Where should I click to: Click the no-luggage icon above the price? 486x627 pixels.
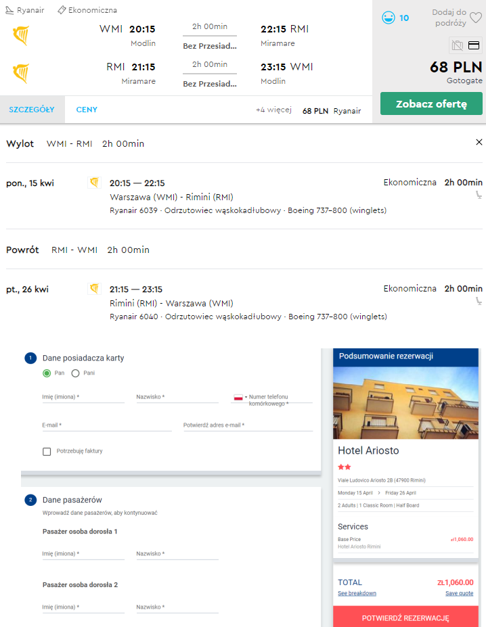[457, 46]
